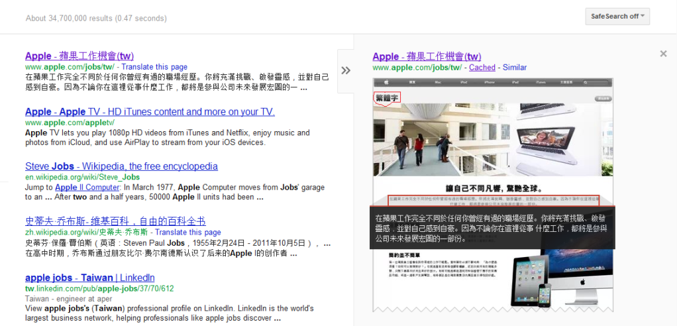Click the iPhone image in preview
The height and width of the screenshot is (326, 677).
545,295
